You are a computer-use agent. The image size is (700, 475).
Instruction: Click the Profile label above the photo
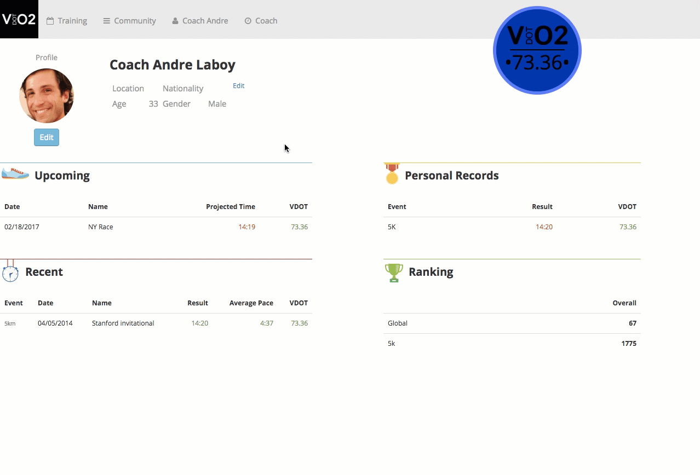47,57
